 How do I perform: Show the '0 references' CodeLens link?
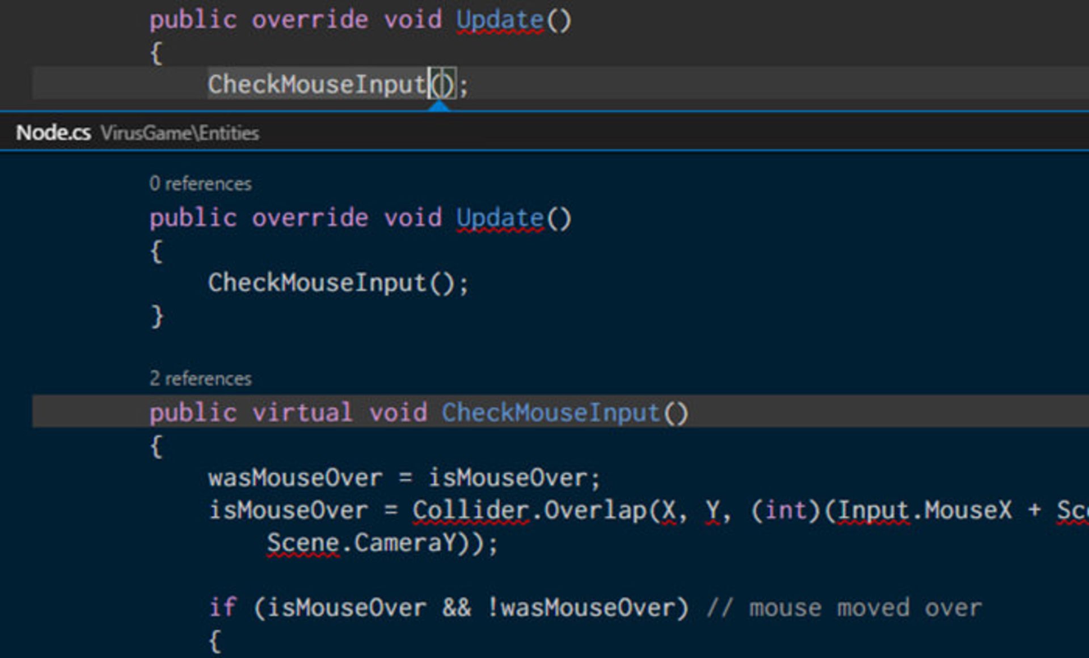coord(200,183)
